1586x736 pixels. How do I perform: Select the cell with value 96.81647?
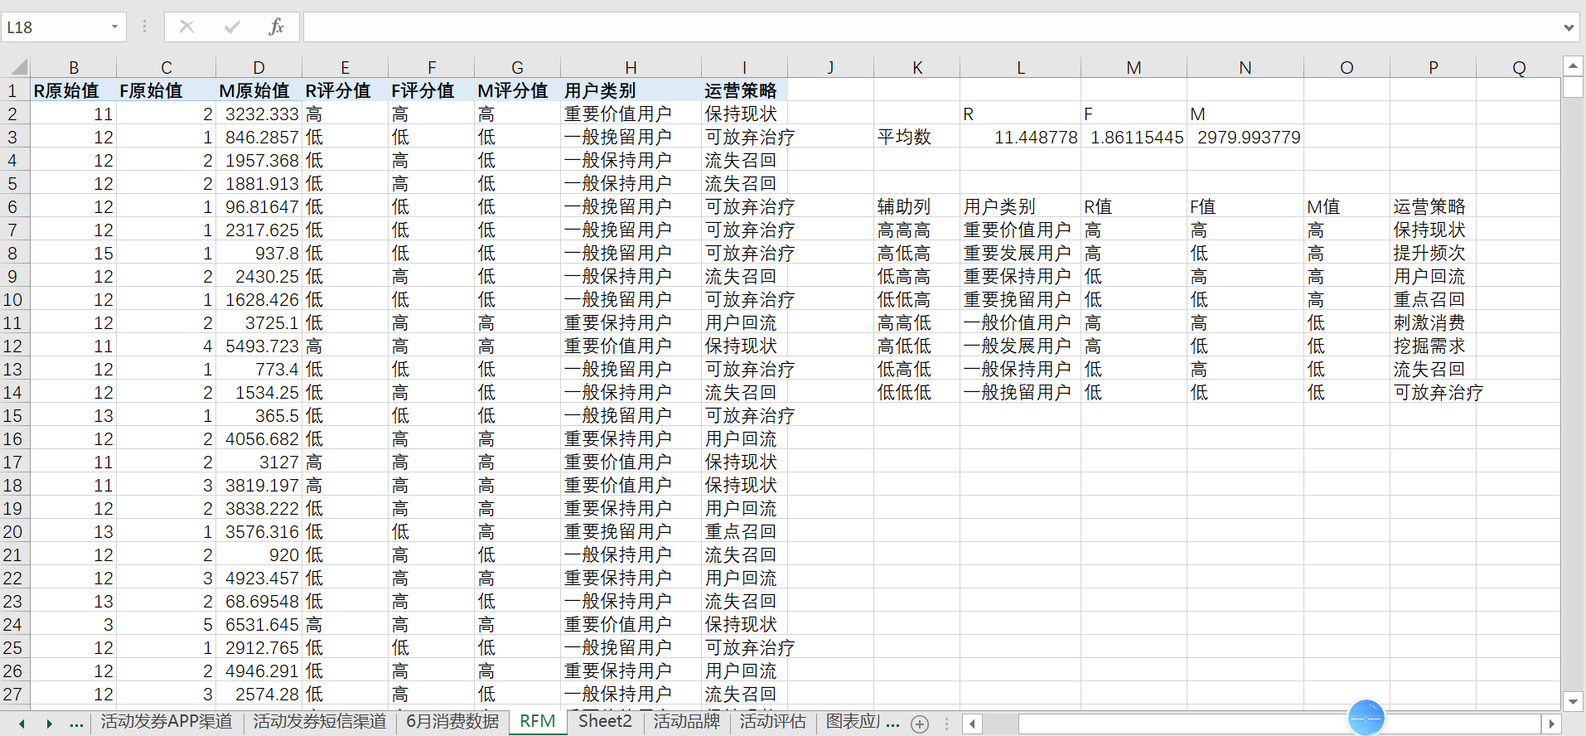pyautogui.click(x=259, y=206)
